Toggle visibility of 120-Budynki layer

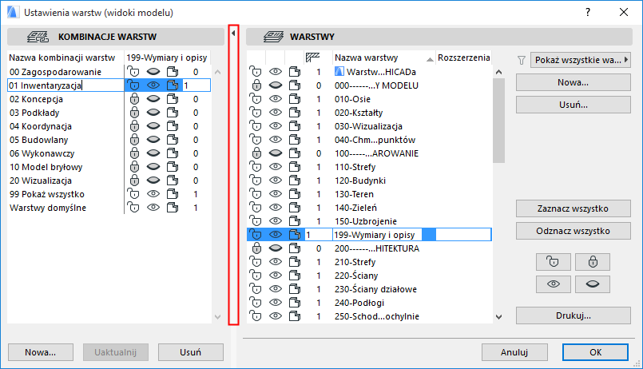click(275, 181)
